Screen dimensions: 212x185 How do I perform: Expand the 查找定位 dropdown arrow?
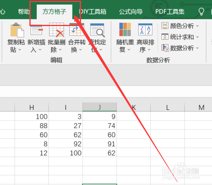click(x=101, y=50)
